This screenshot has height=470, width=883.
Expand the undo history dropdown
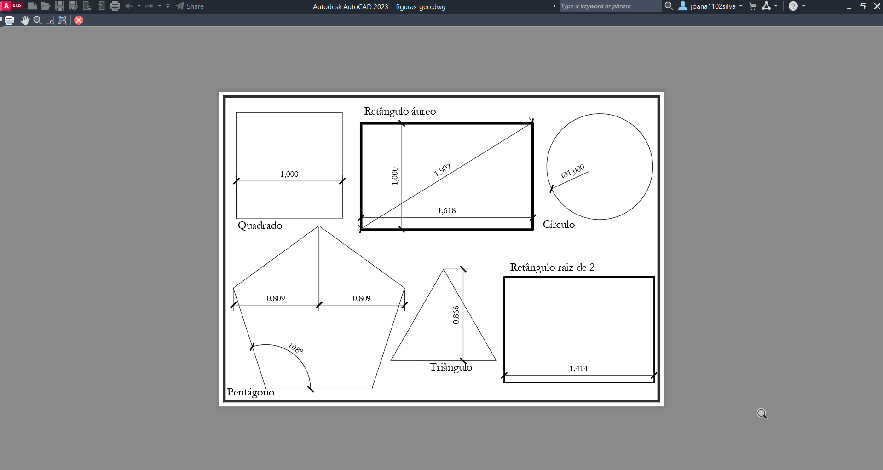(139, 6)
